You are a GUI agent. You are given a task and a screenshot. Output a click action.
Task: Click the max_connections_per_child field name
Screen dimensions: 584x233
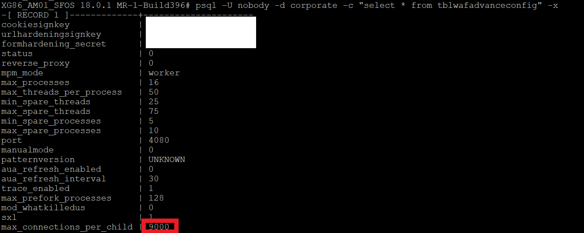pyautogui.click(x=67, y=227)
